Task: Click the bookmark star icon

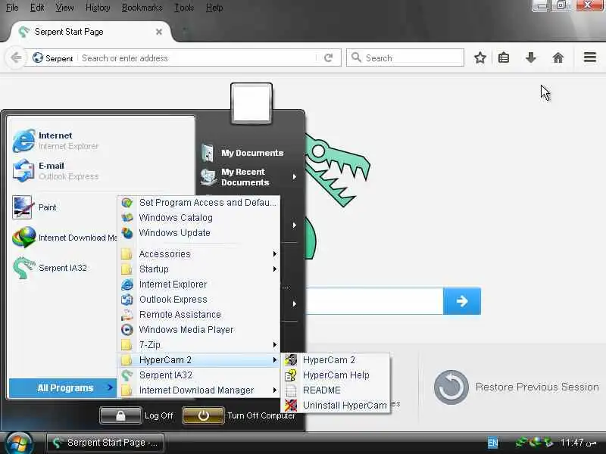Action: tap(479, 58)
